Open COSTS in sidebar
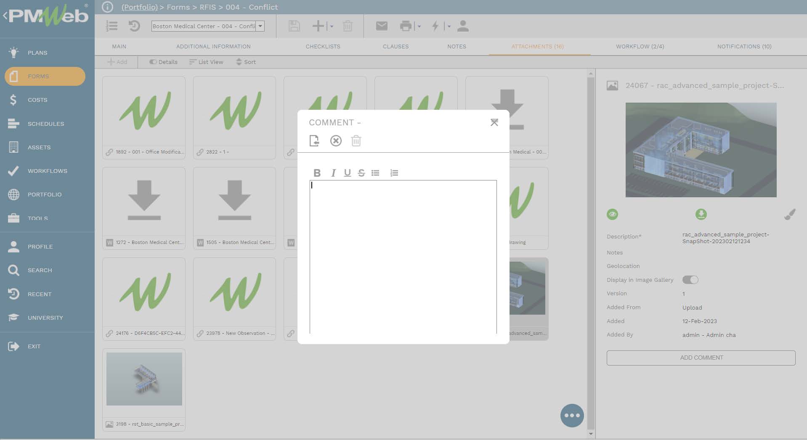The image size is (807, 440). [37, 100]
